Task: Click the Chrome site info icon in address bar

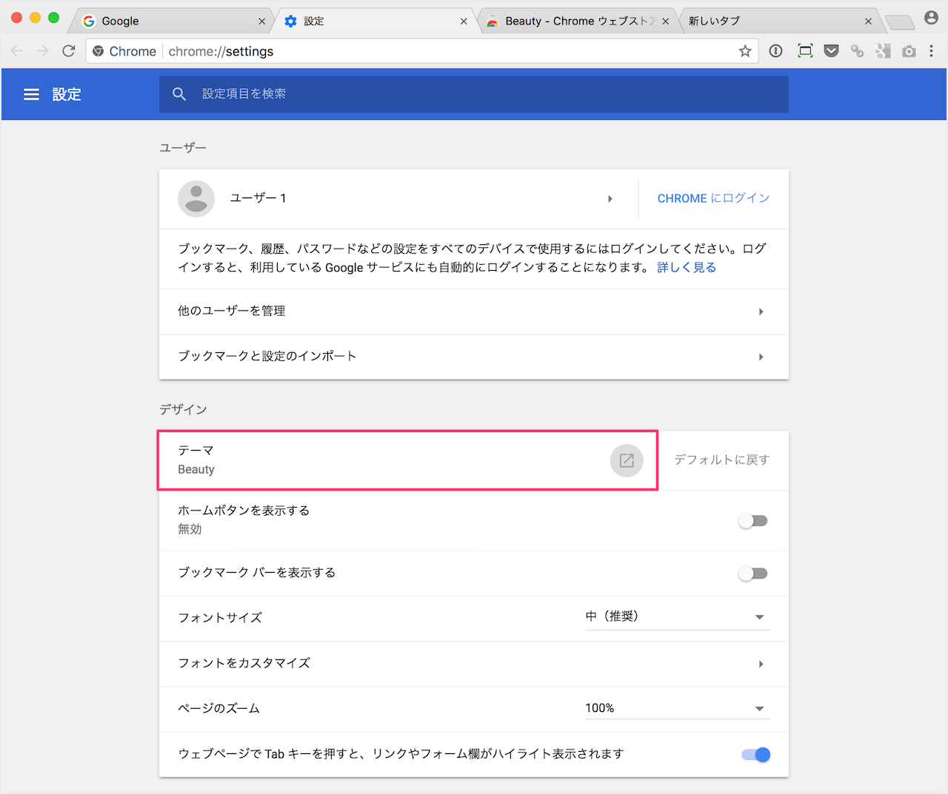Action: (98, 51)
